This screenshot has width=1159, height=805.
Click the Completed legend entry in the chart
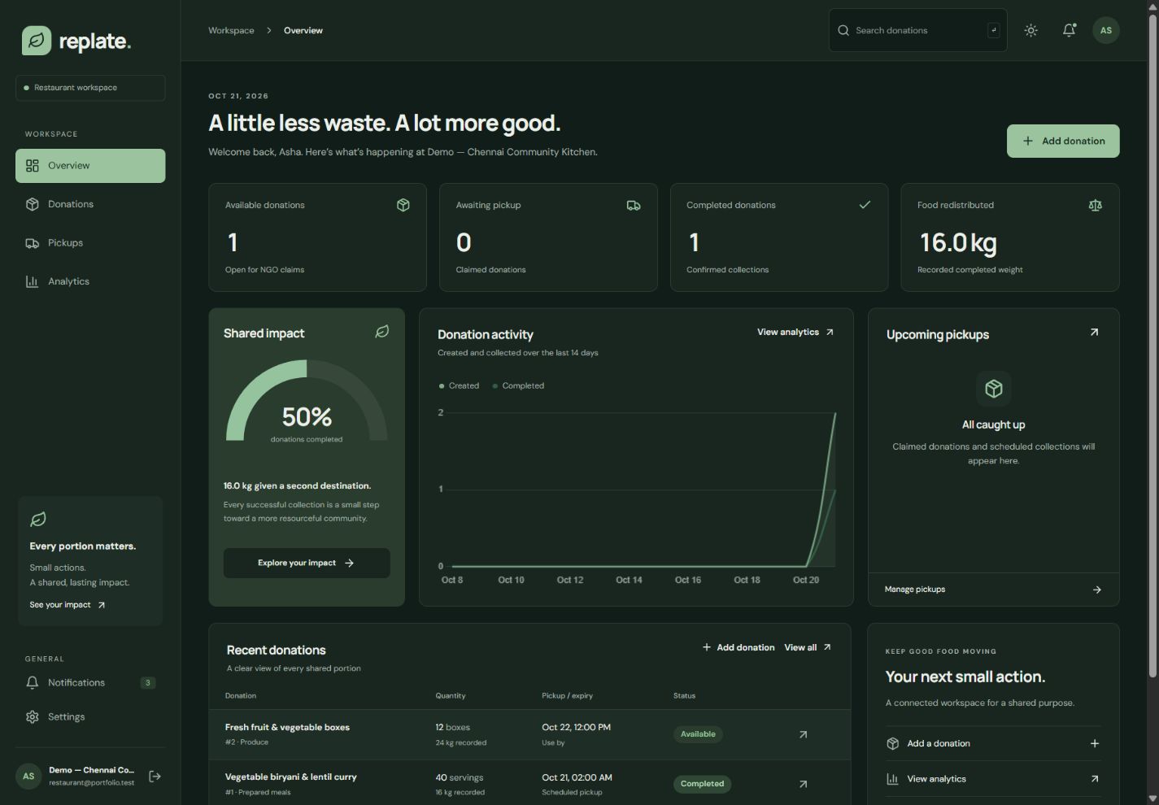click(x=518, y=385)
